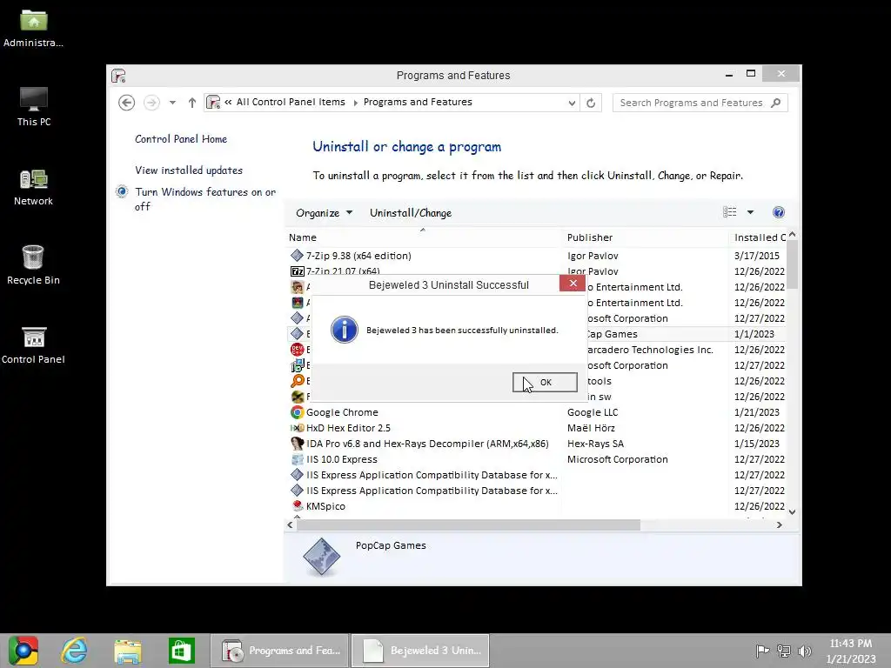The image size is (891, 668).
Task: Click the volume speaker tray icon
Action: click(x=804, y=651)
